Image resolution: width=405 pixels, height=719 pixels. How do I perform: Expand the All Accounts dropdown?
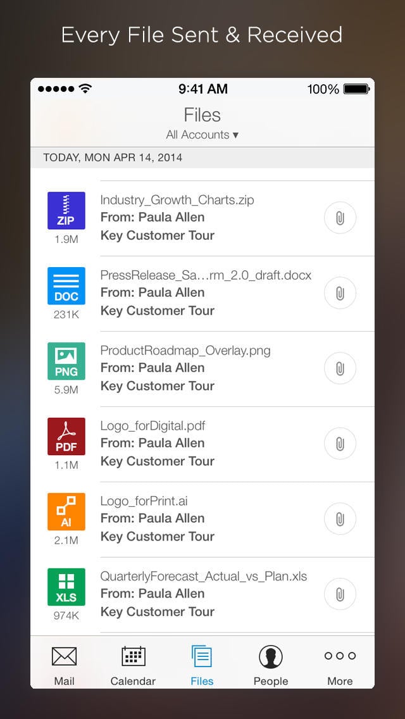(202, 135)
